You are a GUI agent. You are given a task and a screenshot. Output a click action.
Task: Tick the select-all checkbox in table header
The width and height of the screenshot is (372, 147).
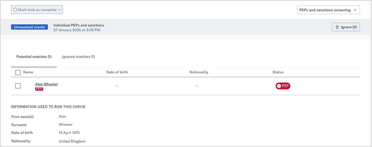coord(18,72)
